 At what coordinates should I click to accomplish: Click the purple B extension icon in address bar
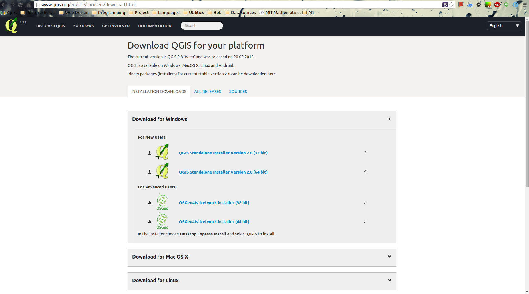pyautogui.click(x=445, y=5)
